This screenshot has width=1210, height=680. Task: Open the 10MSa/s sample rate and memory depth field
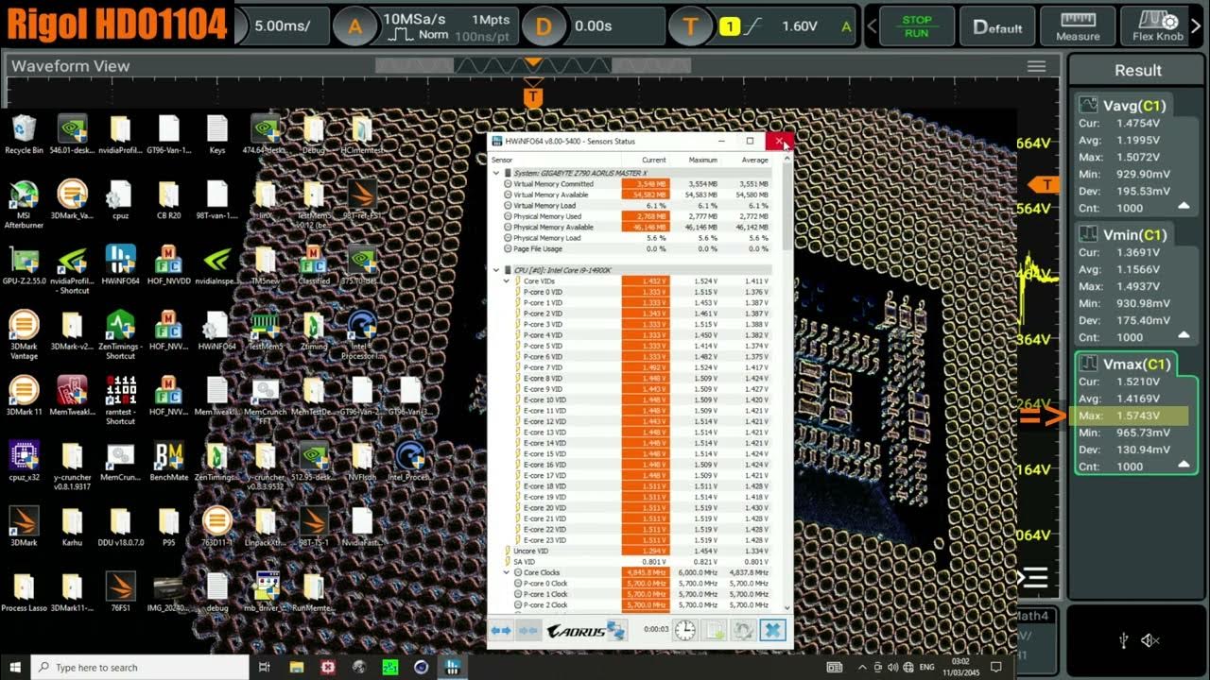point(446,26)
